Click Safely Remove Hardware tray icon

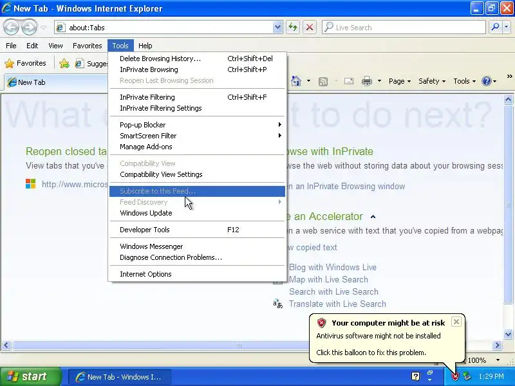[467, 376]
